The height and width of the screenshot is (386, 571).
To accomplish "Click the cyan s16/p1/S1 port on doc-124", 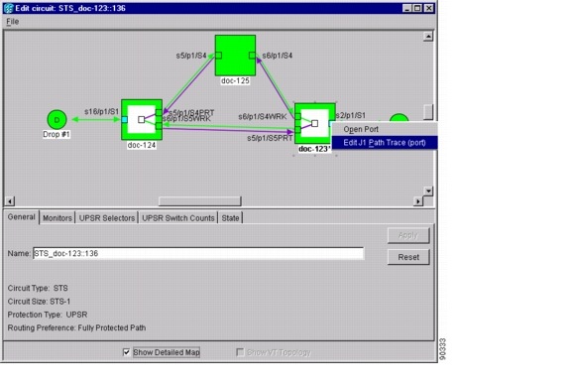I will [125, 119].
